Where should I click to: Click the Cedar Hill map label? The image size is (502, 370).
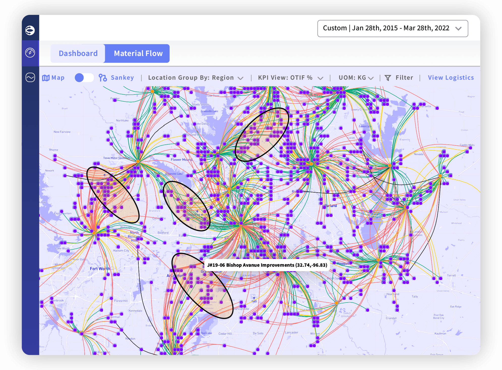225,334
